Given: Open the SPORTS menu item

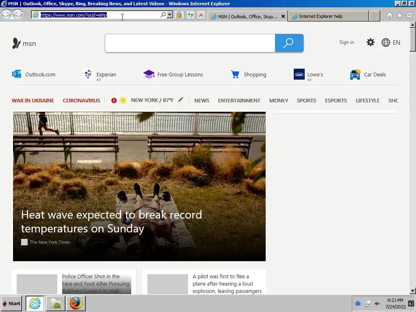Looking at the screenshot, I should click(x=306, y=101).
